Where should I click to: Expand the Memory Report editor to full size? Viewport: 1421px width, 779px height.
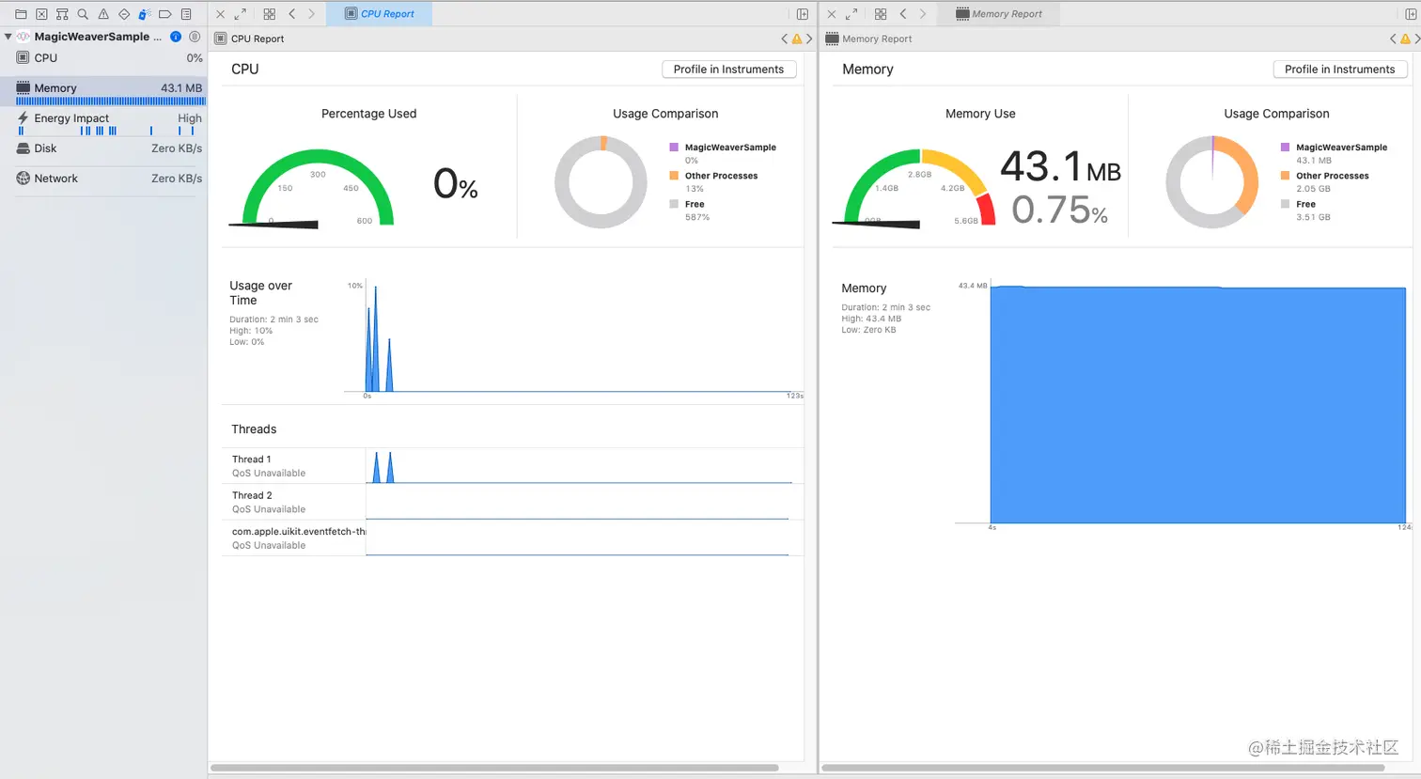tap(851, 14)
